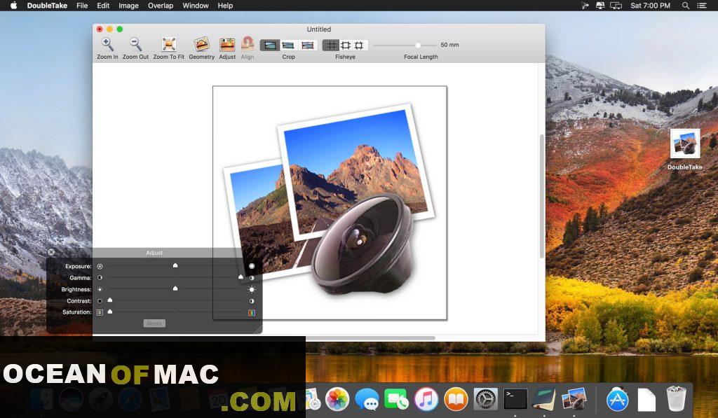Open Notification Center list icon
This screenshot has width=718, height=418.
point(701,6)
